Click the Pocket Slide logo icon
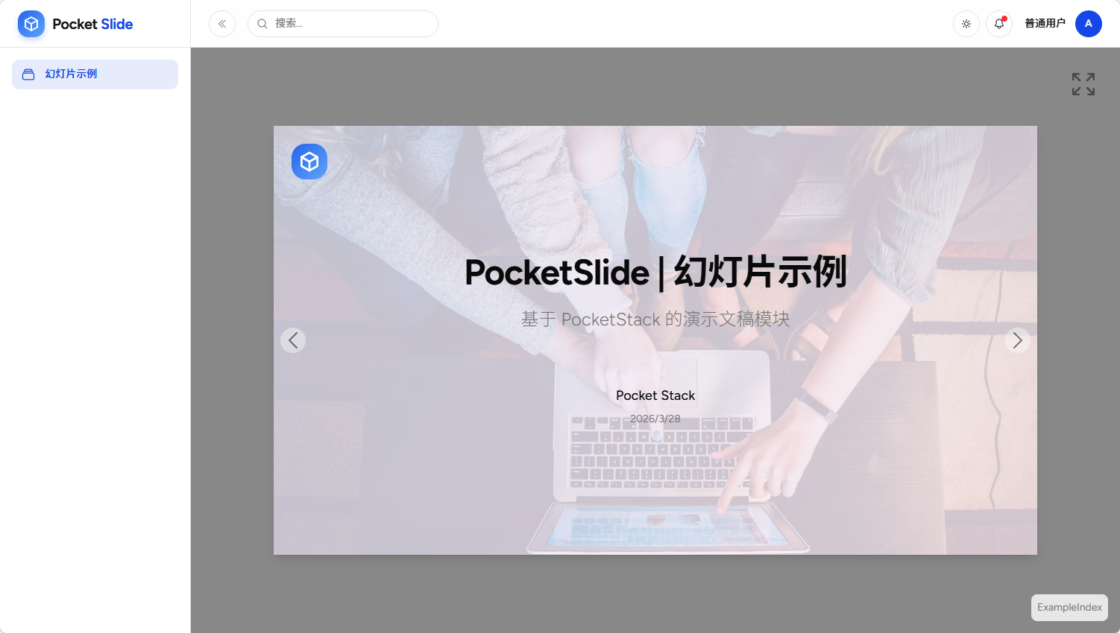Viewport: 1120px width, 633px height. (x=31, y=23)
